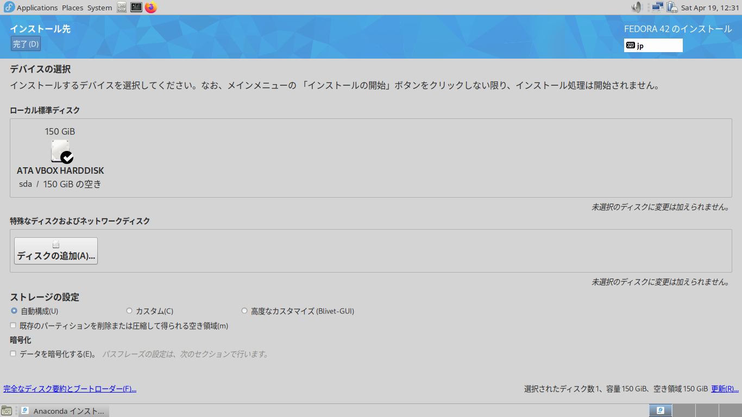Select the カスタム storage option
The width and height of the screenshot is (742, 417).
pos(150,311)
